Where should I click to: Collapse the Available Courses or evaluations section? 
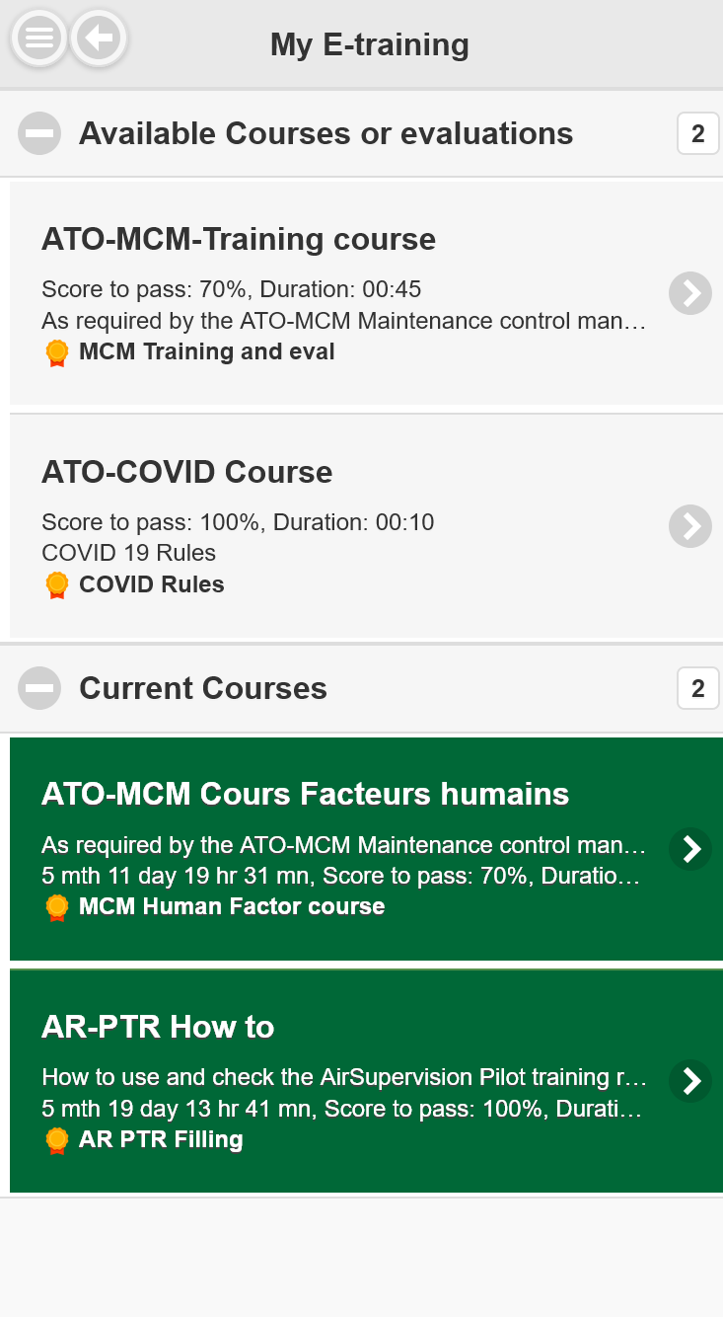tap(39, 134)
